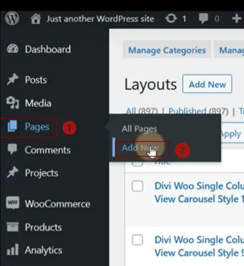Viewport: 244px width, 266px height.
Task: Open the comments bubble icon in admin bar
Action: tap(203, 18)
